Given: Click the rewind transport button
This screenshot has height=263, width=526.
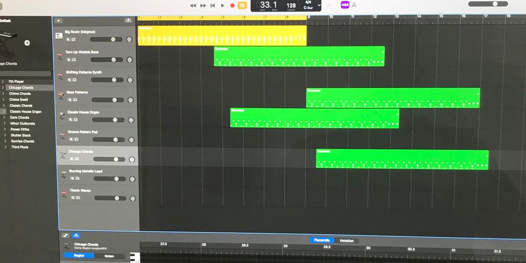Looking at the screenshot, I should 193,5.
